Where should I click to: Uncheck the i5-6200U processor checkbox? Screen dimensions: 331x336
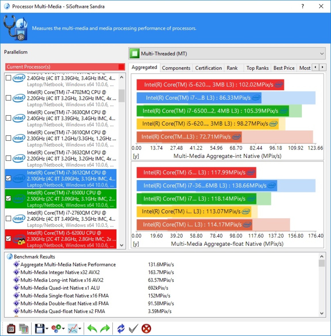coord(8,239)
